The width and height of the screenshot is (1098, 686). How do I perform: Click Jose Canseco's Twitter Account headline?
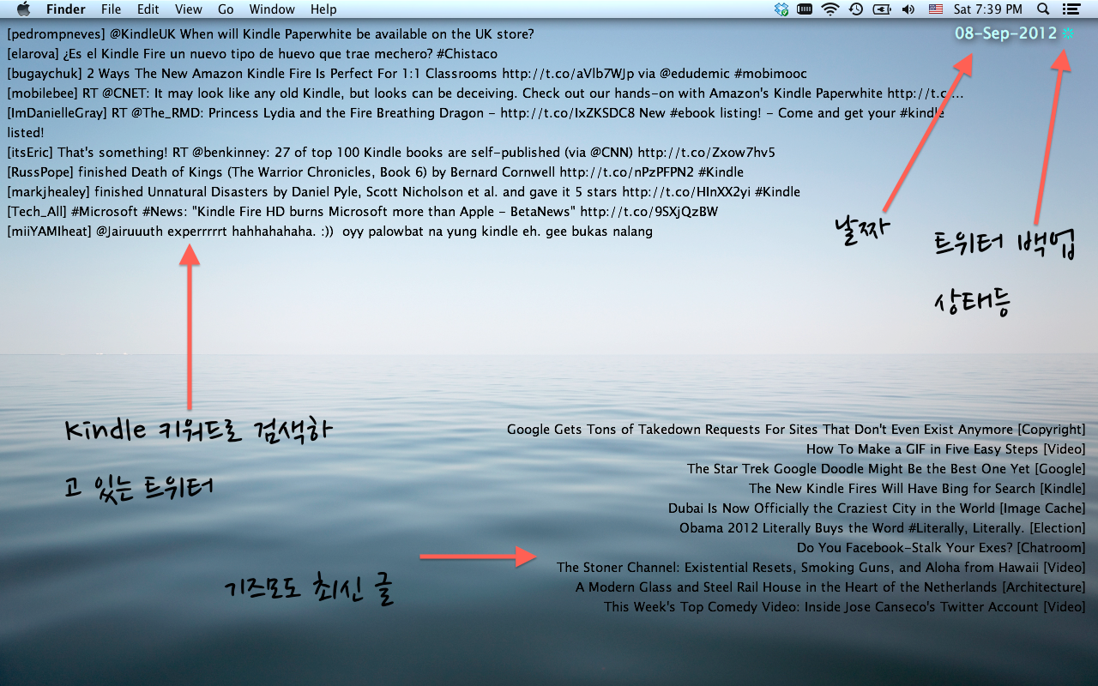coord(845,607)
